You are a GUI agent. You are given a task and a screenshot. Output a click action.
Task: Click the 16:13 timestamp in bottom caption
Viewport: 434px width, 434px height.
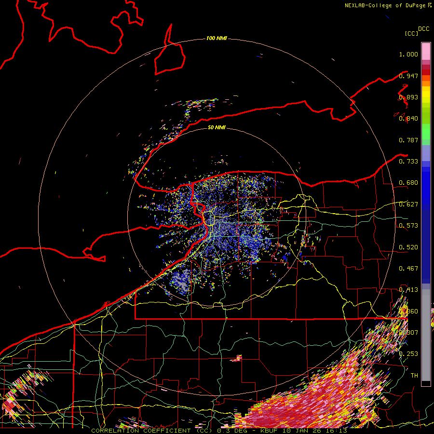pyautogui.click(x=336, y=431)
